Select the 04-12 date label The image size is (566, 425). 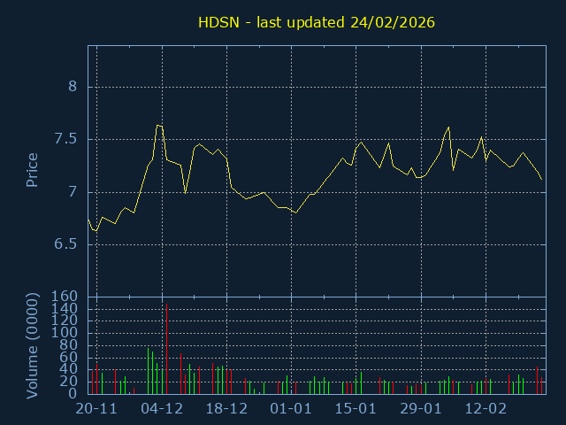tap(162, 409)
